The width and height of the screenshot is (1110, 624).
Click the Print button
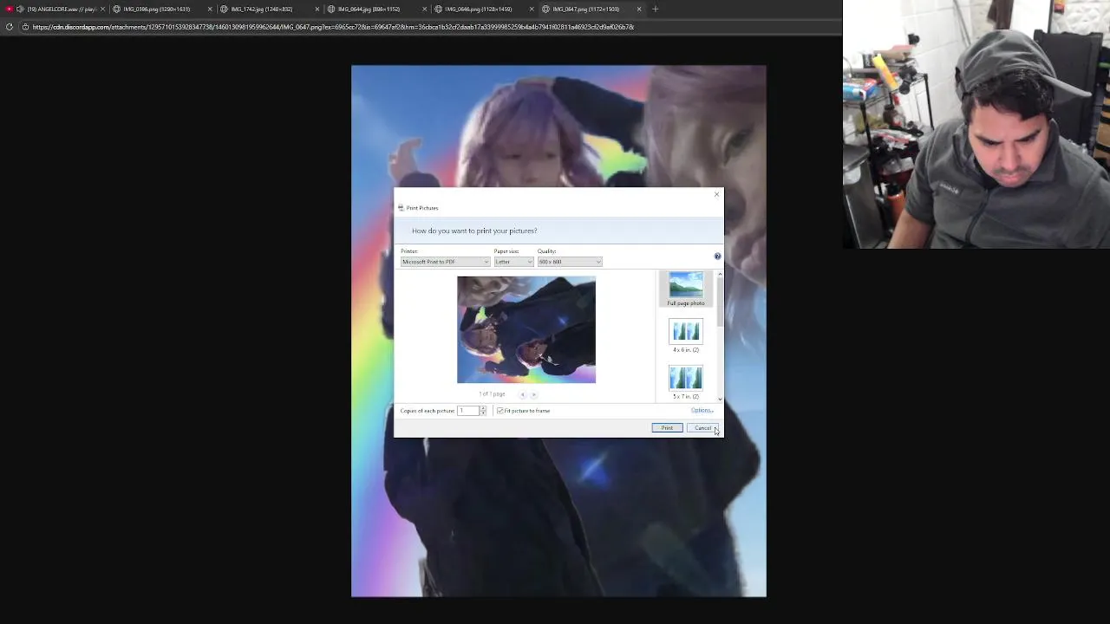pos(667,428)
